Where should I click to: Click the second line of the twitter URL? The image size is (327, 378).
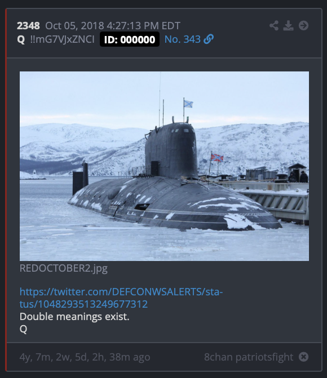(83, 304)
